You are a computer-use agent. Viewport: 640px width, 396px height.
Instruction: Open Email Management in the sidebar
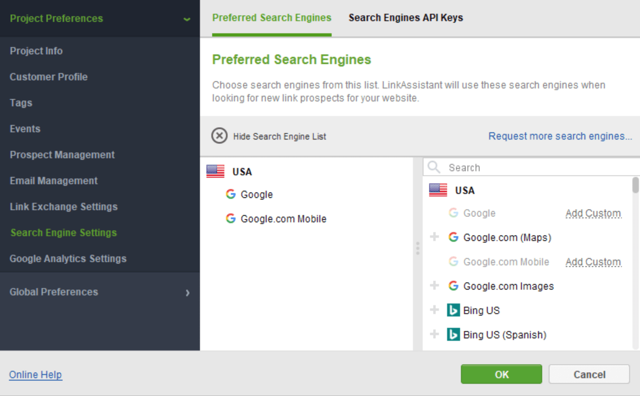pos(53,181)
